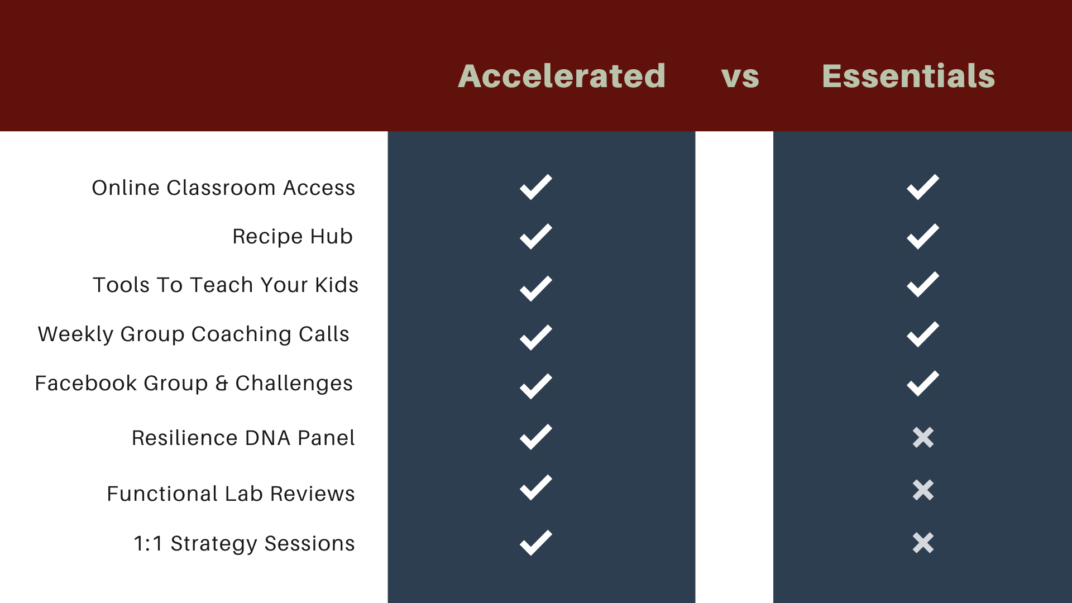This screenshot has height=603, width=1072.
Task: Click Essentials checkmark for Weekly Group Coaching Calls
Action: tap(922, 334)
